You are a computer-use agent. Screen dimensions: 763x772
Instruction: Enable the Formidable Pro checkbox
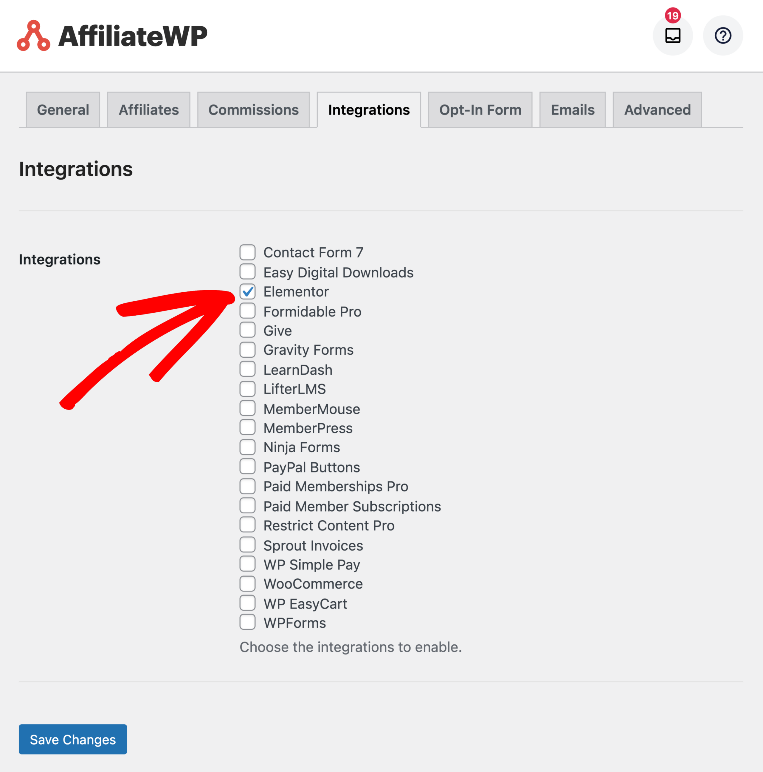coord(248,311)
